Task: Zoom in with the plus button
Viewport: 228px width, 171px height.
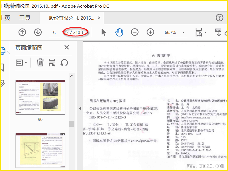Action: (x=150, y=32)
